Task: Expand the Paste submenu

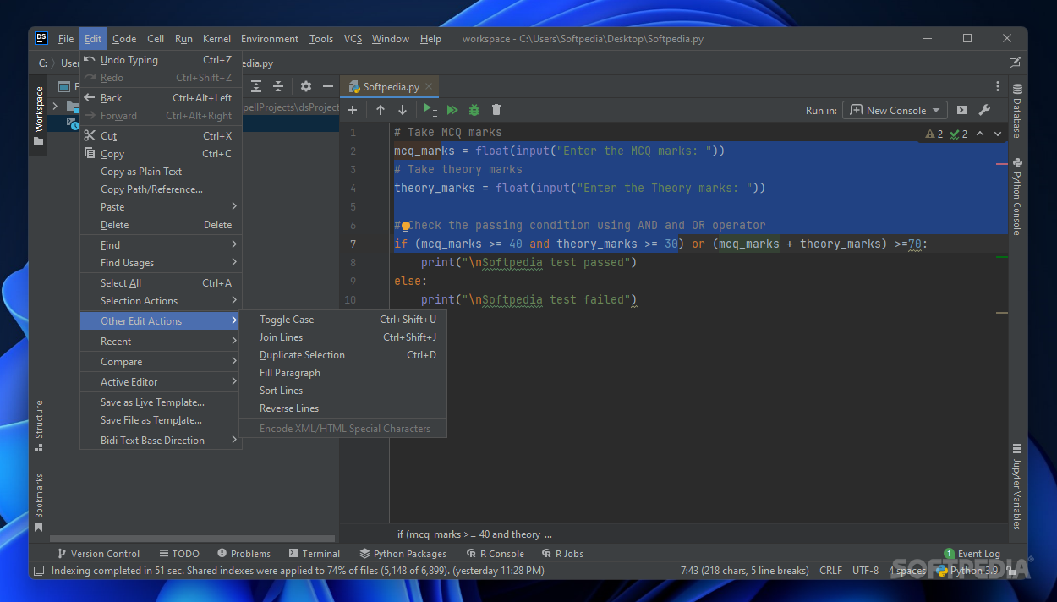Action: click(x=161, y=207)
